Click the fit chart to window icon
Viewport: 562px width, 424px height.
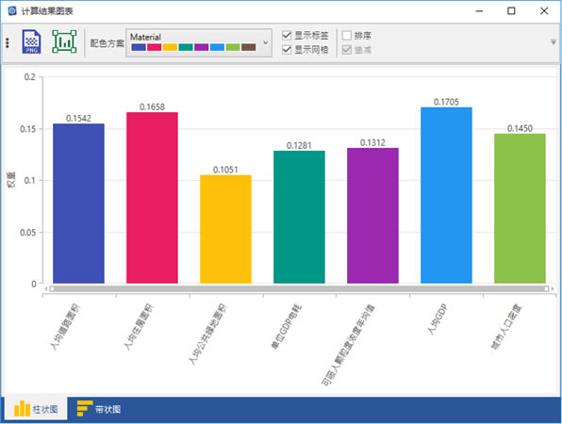(64, 41)
